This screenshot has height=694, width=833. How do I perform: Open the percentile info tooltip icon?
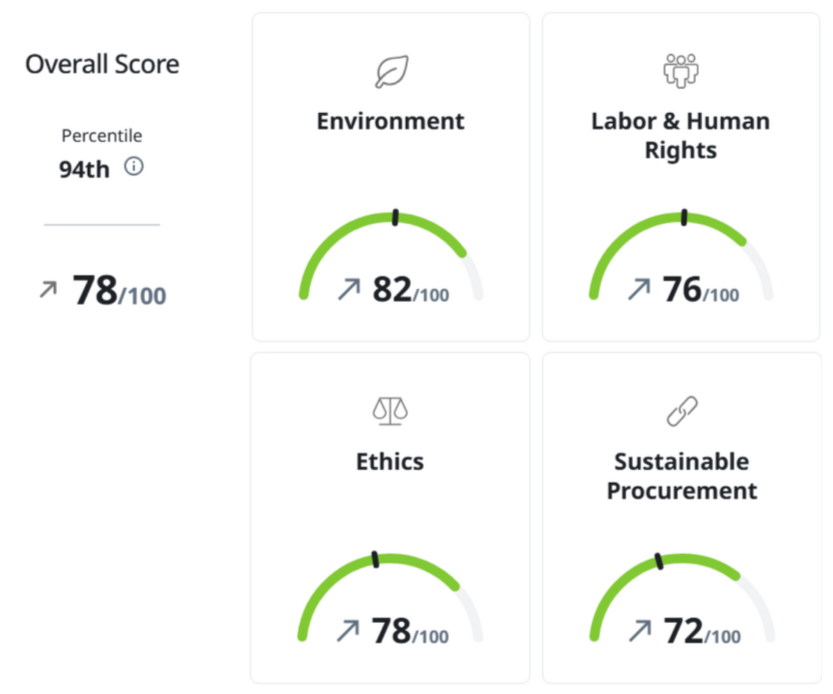[136, 167]
